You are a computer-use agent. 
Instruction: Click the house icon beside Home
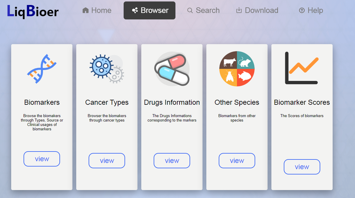click(86, 11)
